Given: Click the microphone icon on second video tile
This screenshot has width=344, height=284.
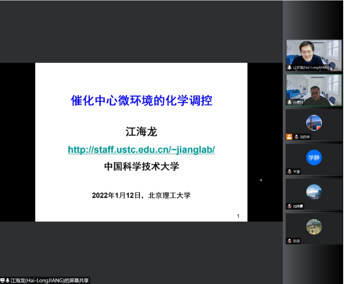Looking at the screenshot, I should (x=289, y=102).
